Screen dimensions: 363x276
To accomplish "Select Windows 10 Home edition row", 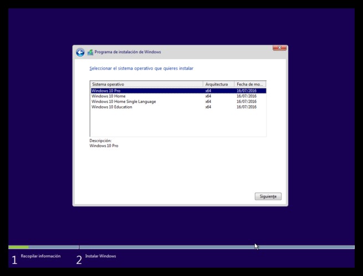I will (178, 96).
